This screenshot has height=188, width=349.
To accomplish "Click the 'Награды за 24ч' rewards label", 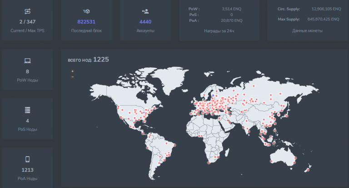I will point(219,30).
